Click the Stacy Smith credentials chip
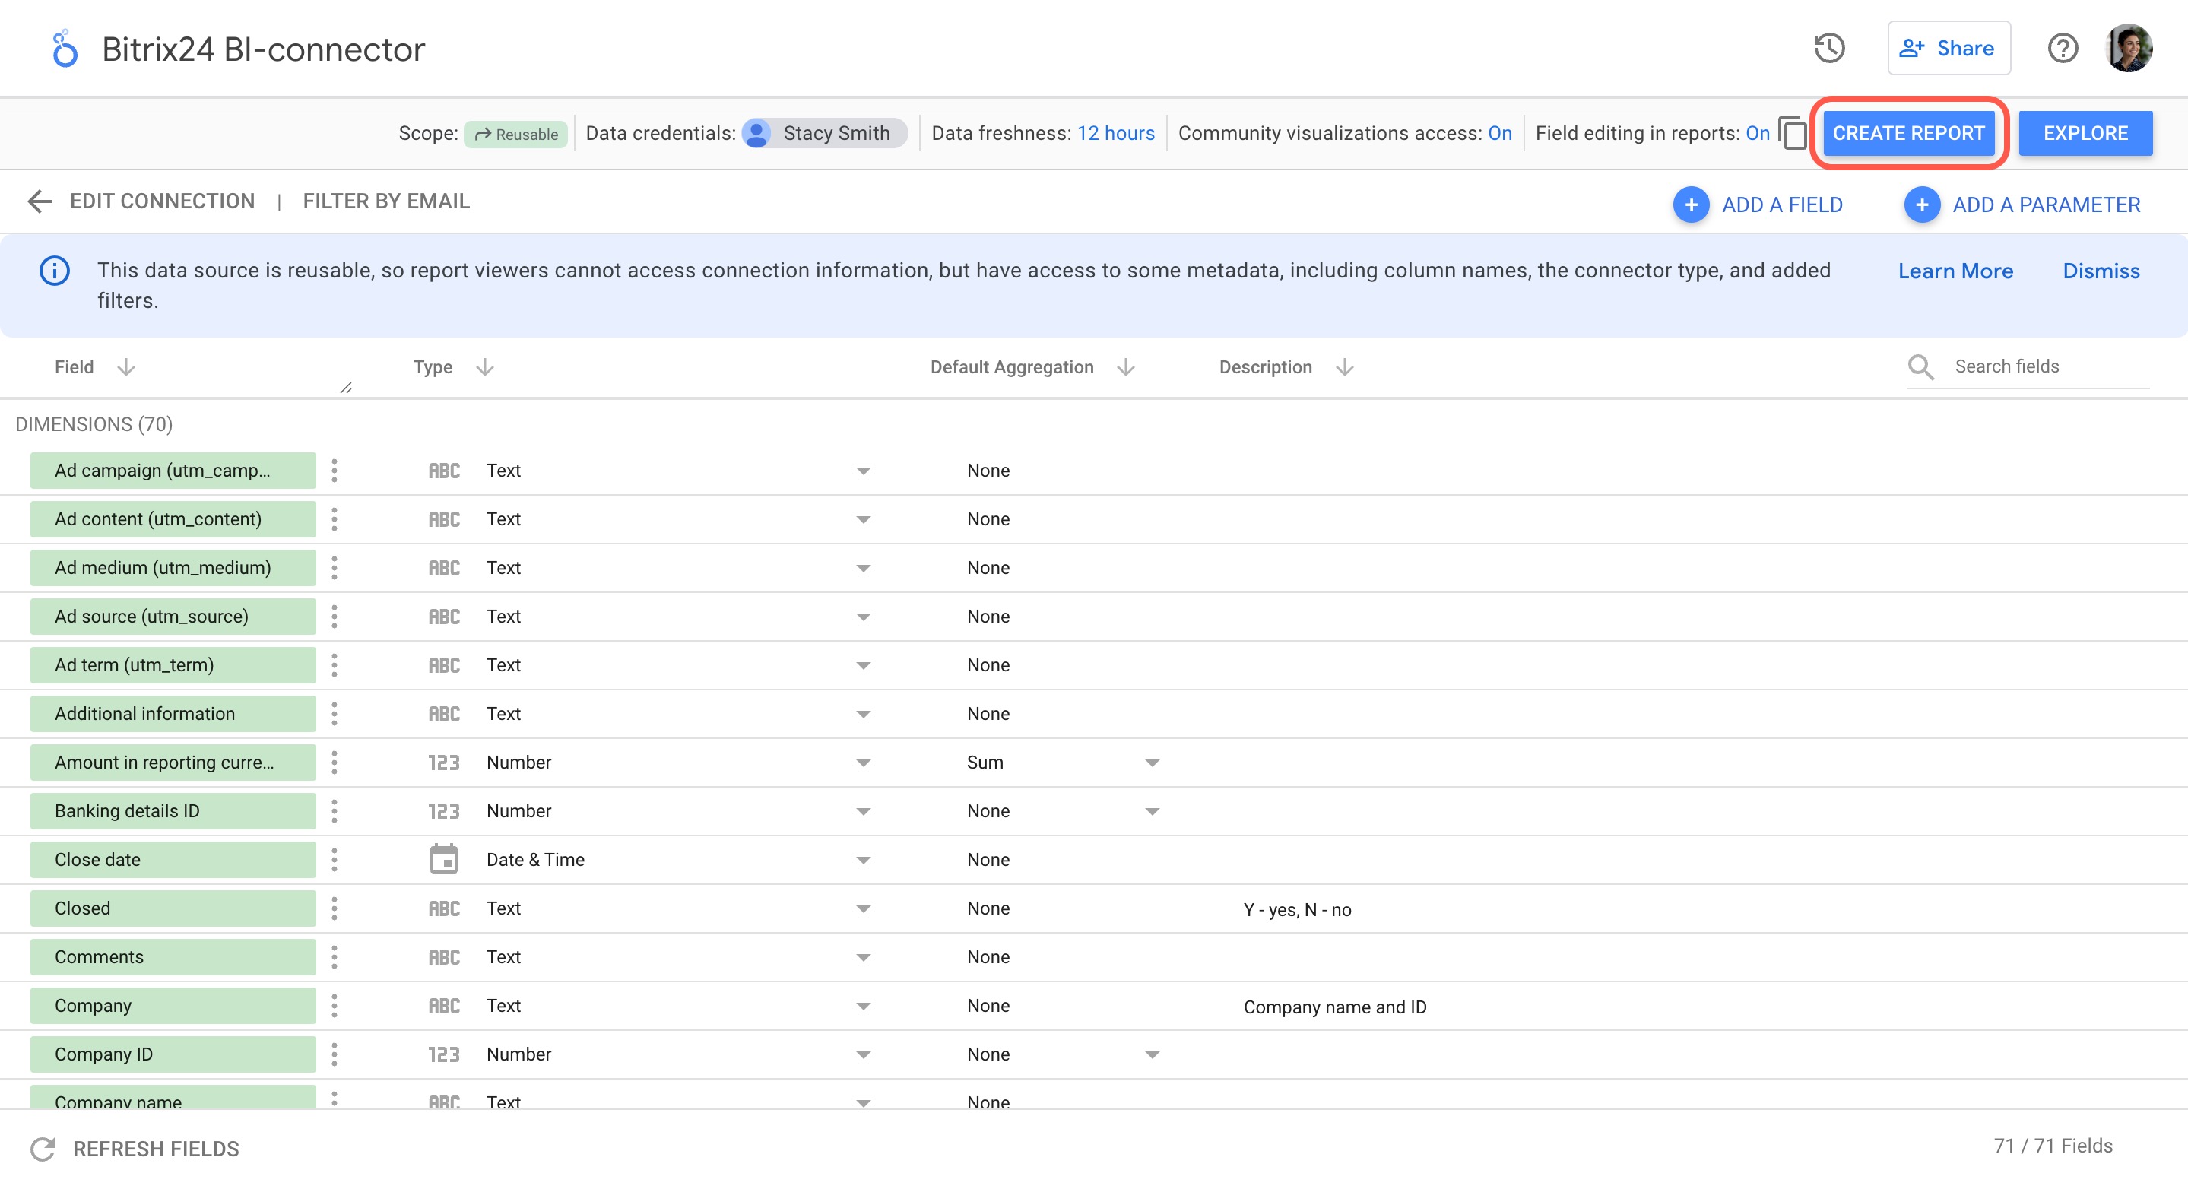Image resolution: width=2188 pixels, height=1189 pixels. tap(824, 133)
